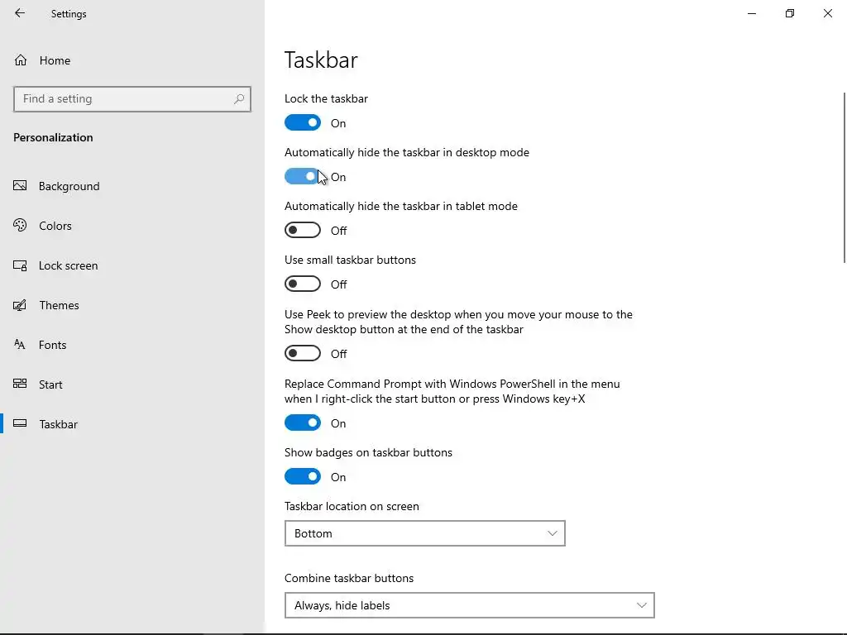The width and height of the screenshot is (847, 635).
Task: Click the Lock screen icon
Action: tap(21, 265)
